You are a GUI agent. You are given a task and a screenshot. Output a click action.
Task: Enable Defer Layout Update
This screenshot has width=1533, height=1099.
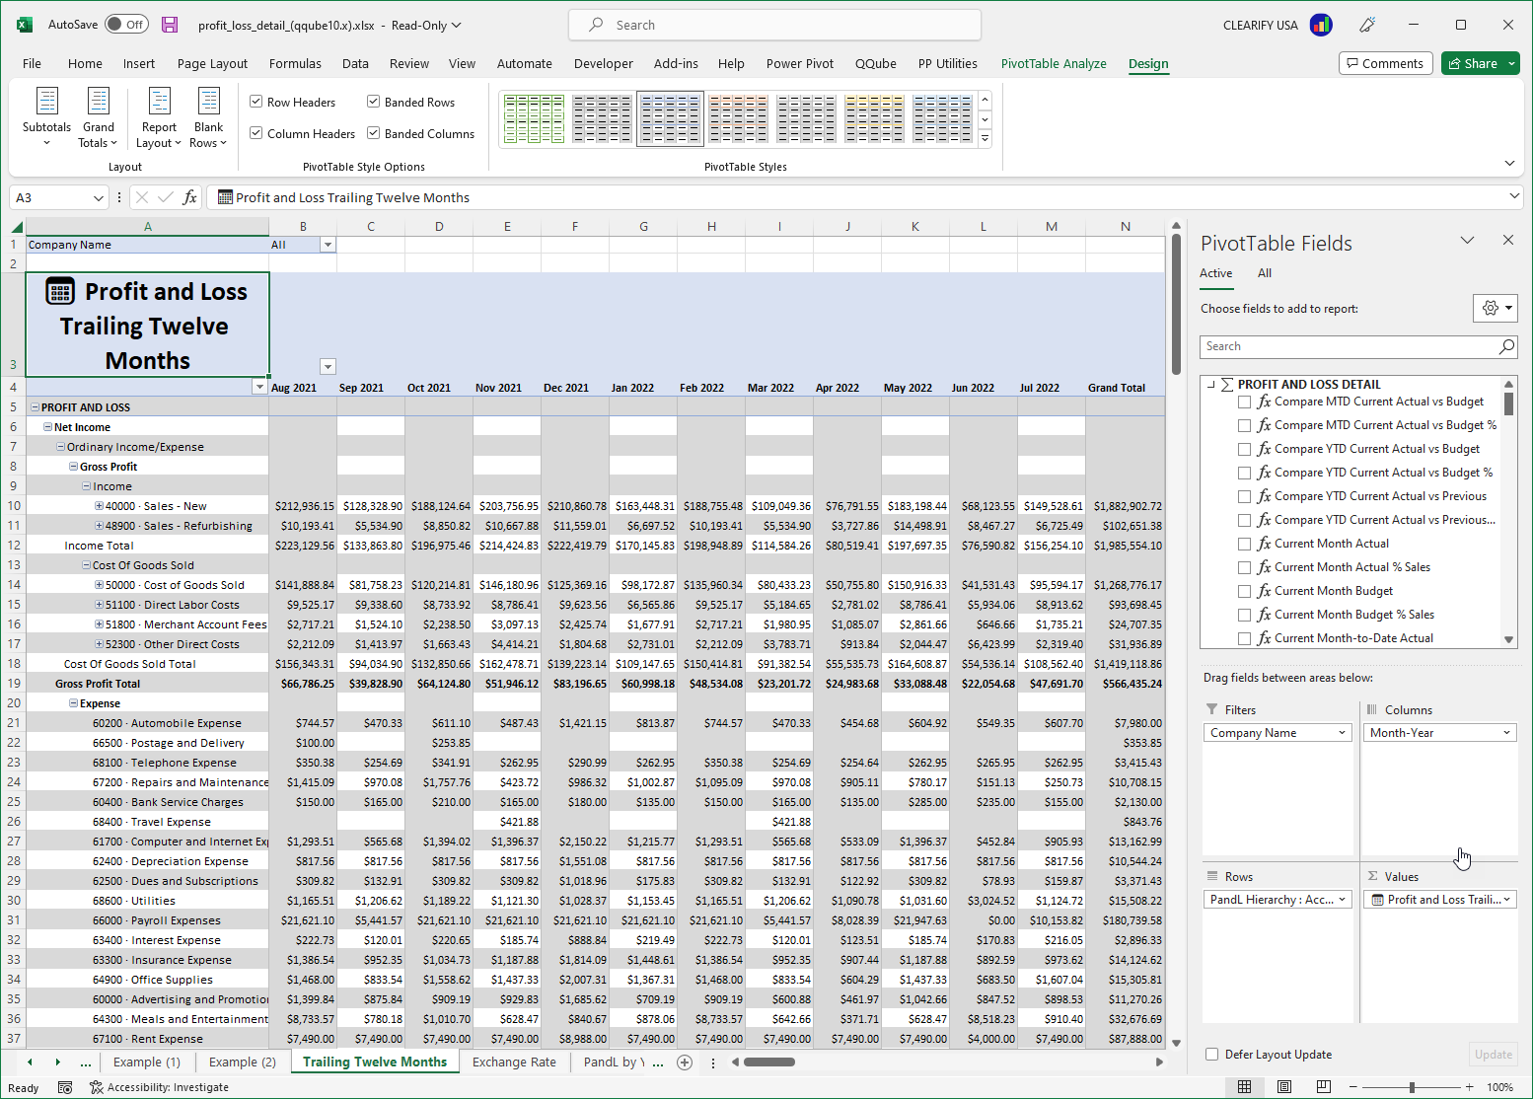coord(1211,1054)
